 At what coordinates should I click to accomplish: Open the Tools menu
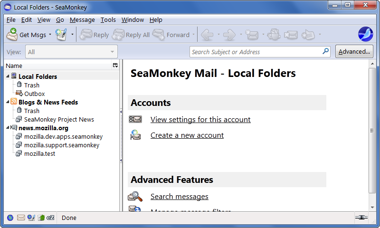108,20
